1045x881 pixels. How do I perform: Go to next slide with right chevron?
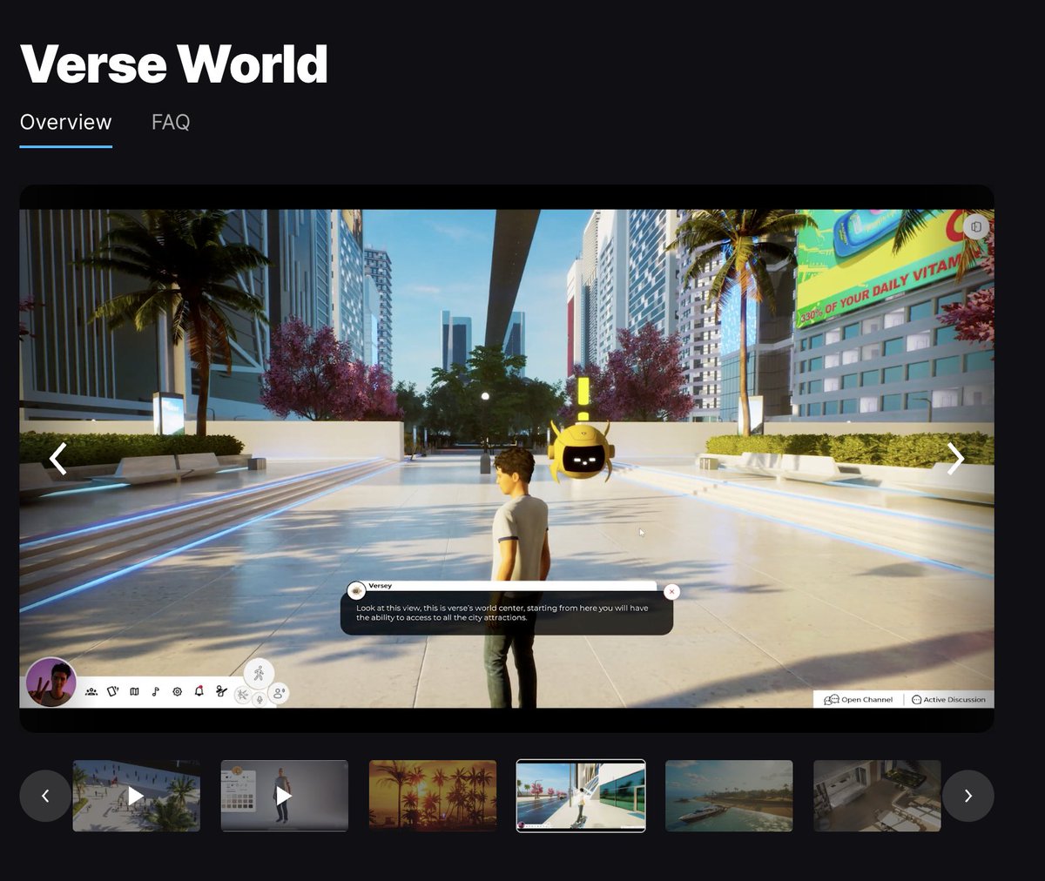click(x=955, y=459)
